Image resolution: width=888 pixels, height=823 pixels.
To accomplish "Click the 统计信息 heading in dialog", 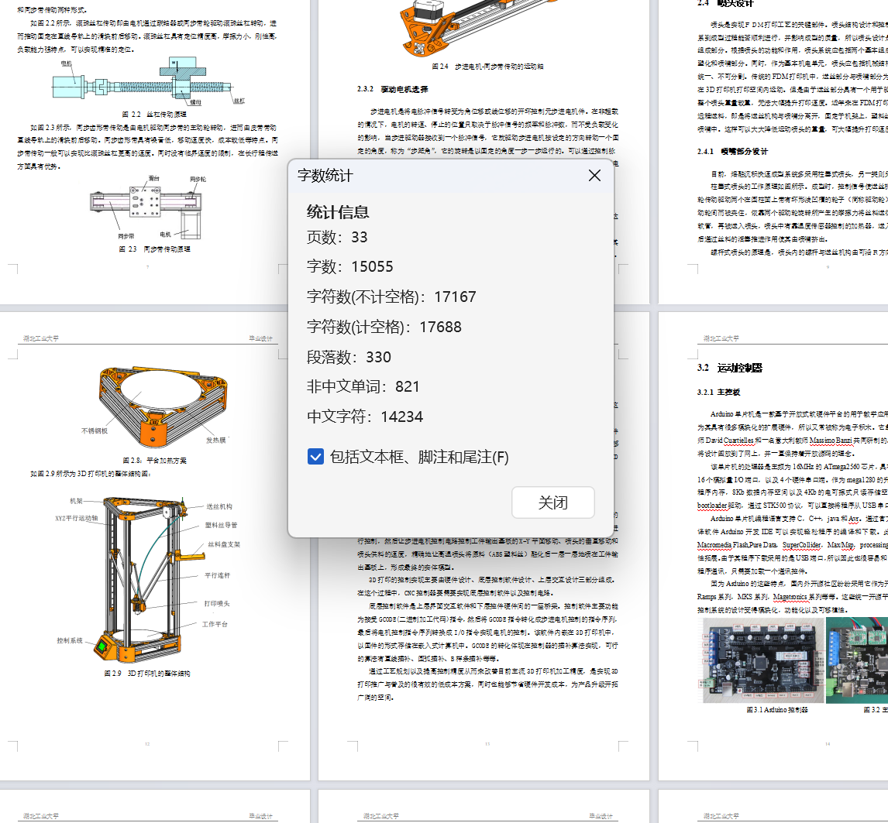I will 338,212.
